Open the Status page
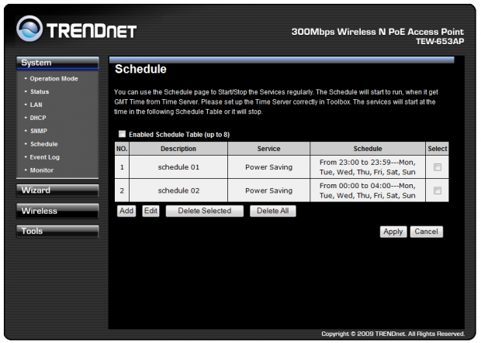The width and height of the screenshot is (481, 343). (x=40, y=91)
